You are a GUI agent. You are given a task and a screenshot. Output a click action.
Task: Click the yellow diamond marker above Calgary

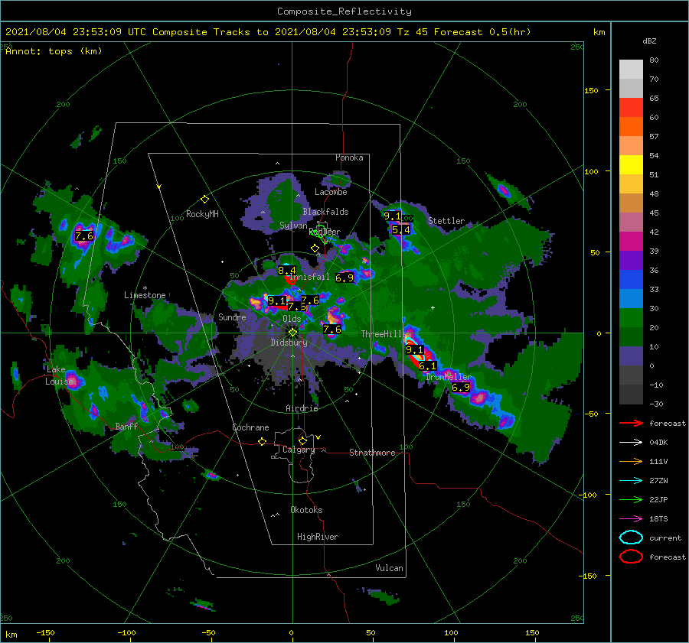(x=302, y=440)
